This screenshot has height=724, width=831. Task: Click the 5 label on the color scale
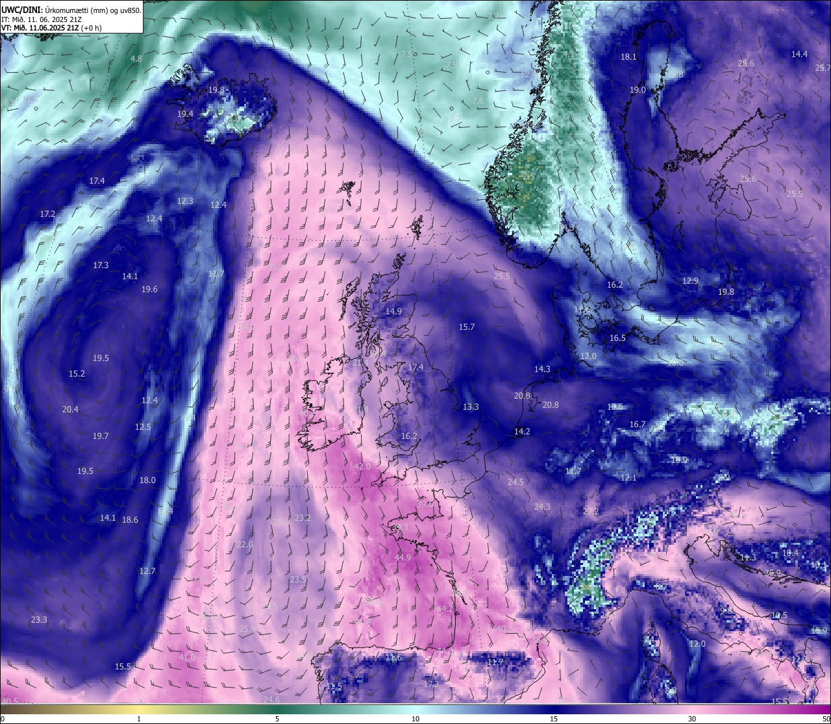(277, 719)
